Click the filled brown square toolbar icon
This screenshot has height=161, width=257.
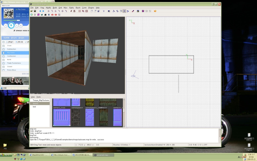[x=87, y=11]
